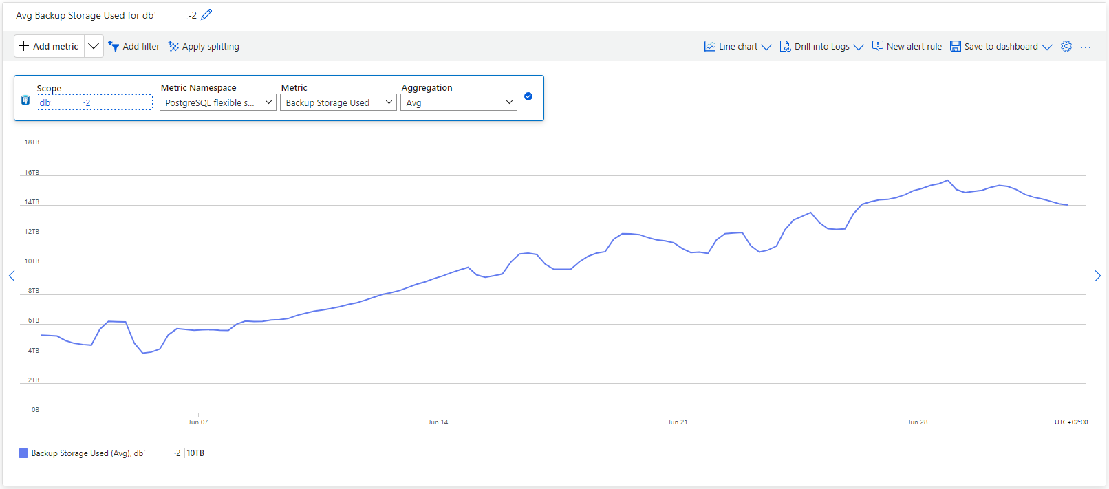Click the database scope icon
The image size is (1109, 489).
25,100
